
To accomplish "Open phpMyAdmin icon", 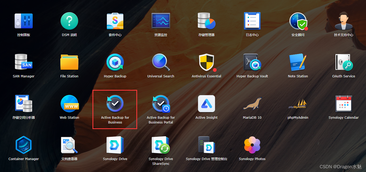I will coord(298,104).
